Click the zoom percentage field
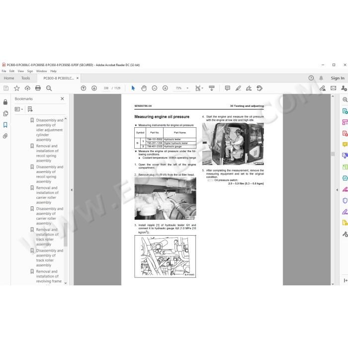 pos(178,88)
